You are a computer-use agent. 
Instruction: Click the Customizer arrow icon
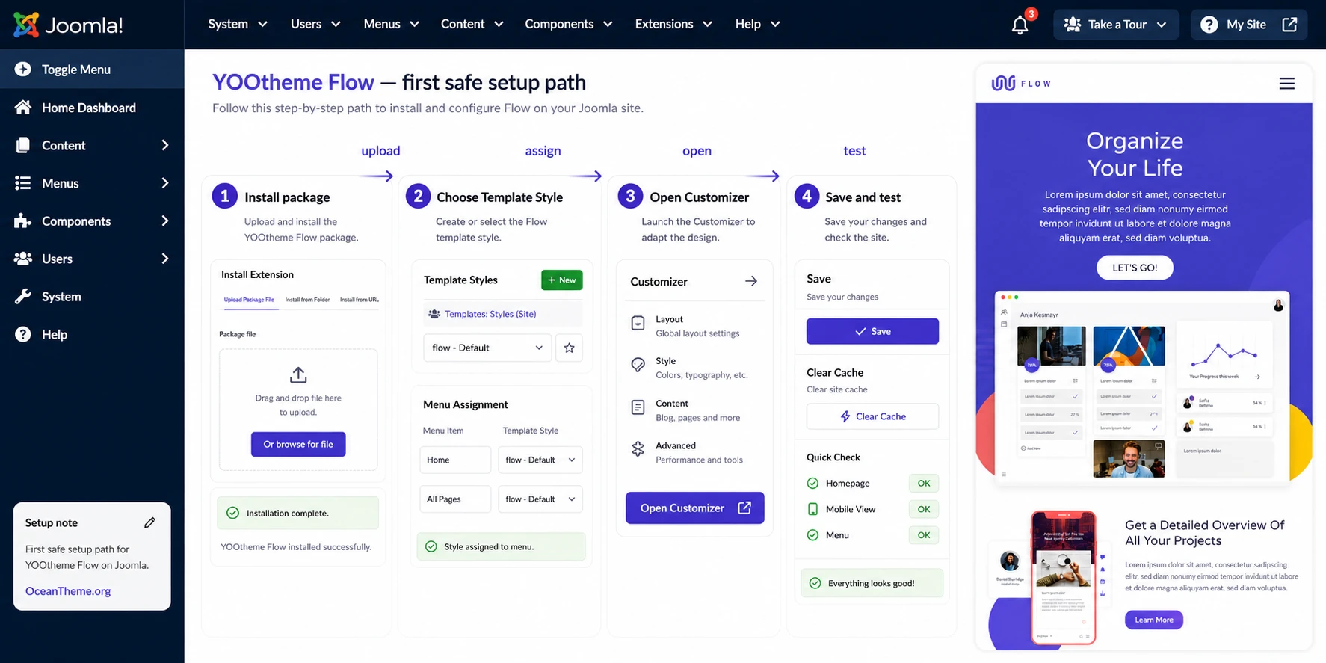pyautogui.click(x=751, y=281)
